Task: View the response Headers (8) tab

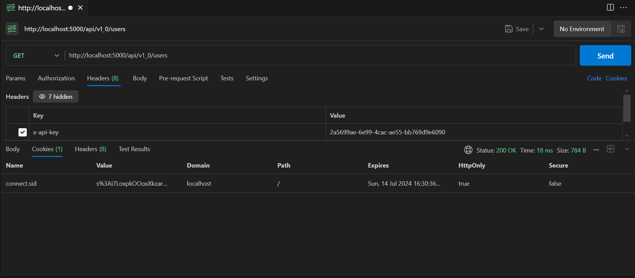Action: point(91,149)
